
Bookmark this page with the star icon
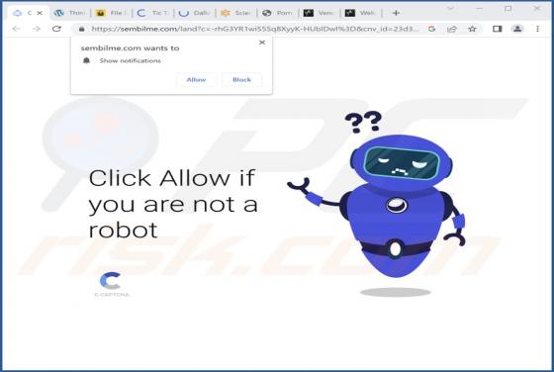click(x=472, y=29)
